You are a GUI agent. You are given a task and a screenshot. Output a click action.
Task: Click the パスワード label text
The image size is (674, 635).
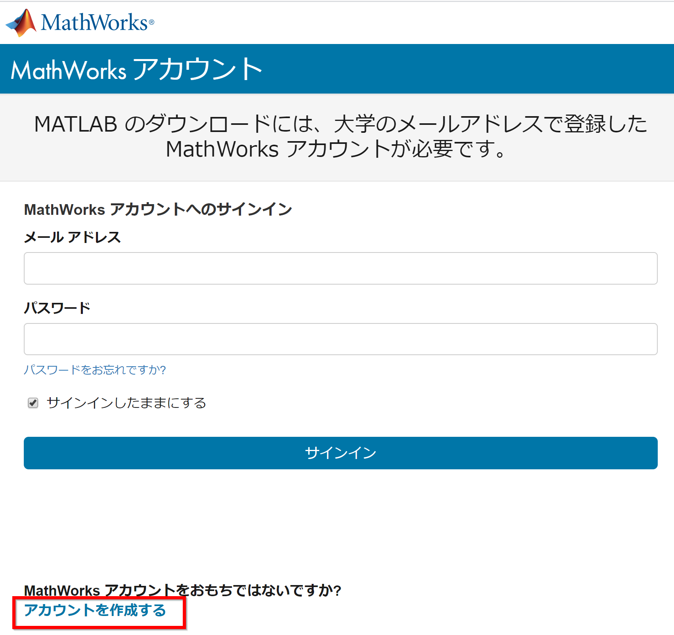click(x=57, y=308)
